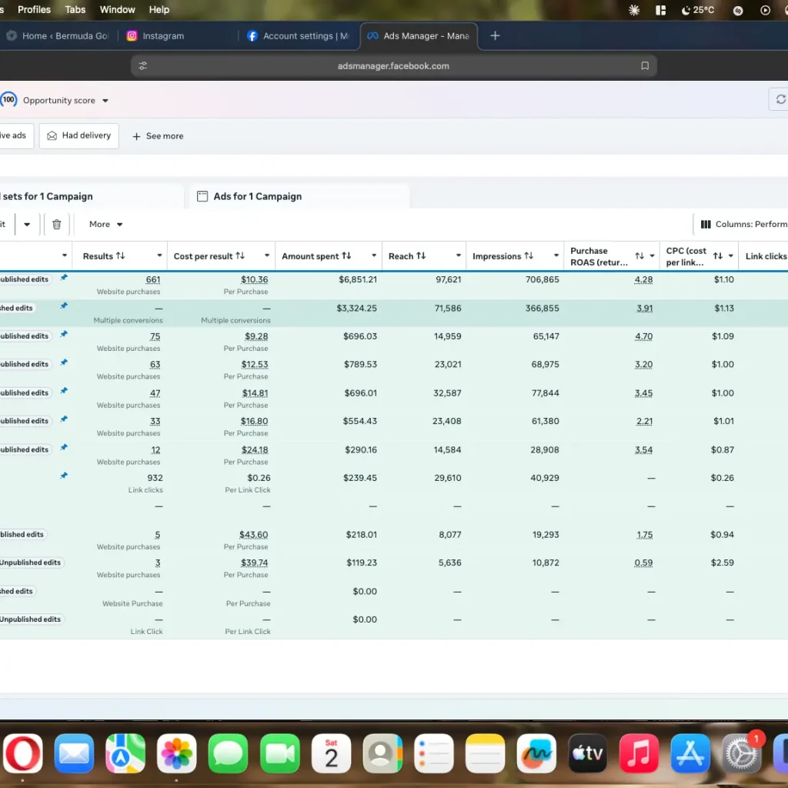This screenshot has height=788, width=788.
Task: Open the Amount spent column options arrow
Action: 374,255
